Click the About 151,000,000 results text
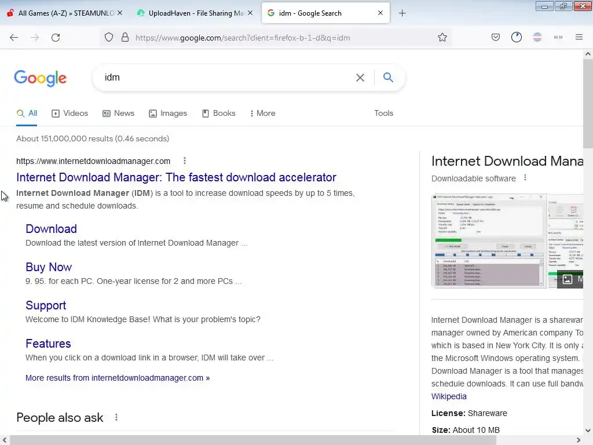The width and height of the screenshot is (593, 445). (x=93, y=138)
